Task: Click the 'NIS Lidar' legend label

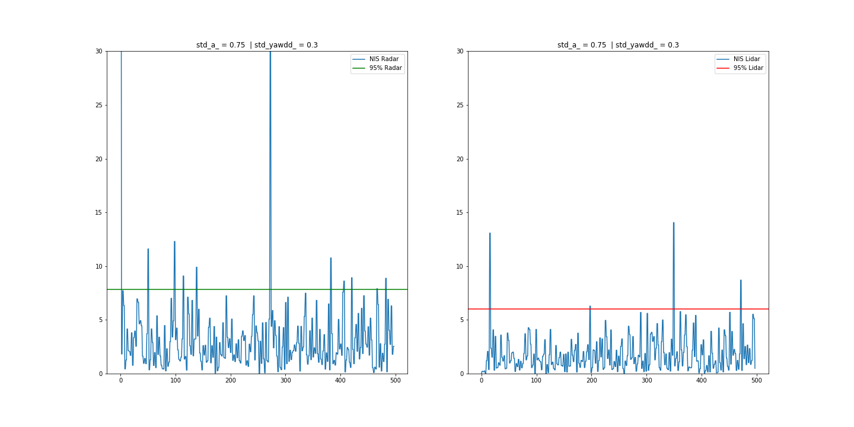Action: (x=747, y=59)
